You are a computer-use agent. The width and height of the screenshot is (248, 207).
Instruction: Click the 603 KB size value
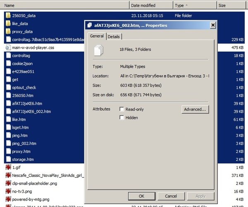[x=141, y=85]
